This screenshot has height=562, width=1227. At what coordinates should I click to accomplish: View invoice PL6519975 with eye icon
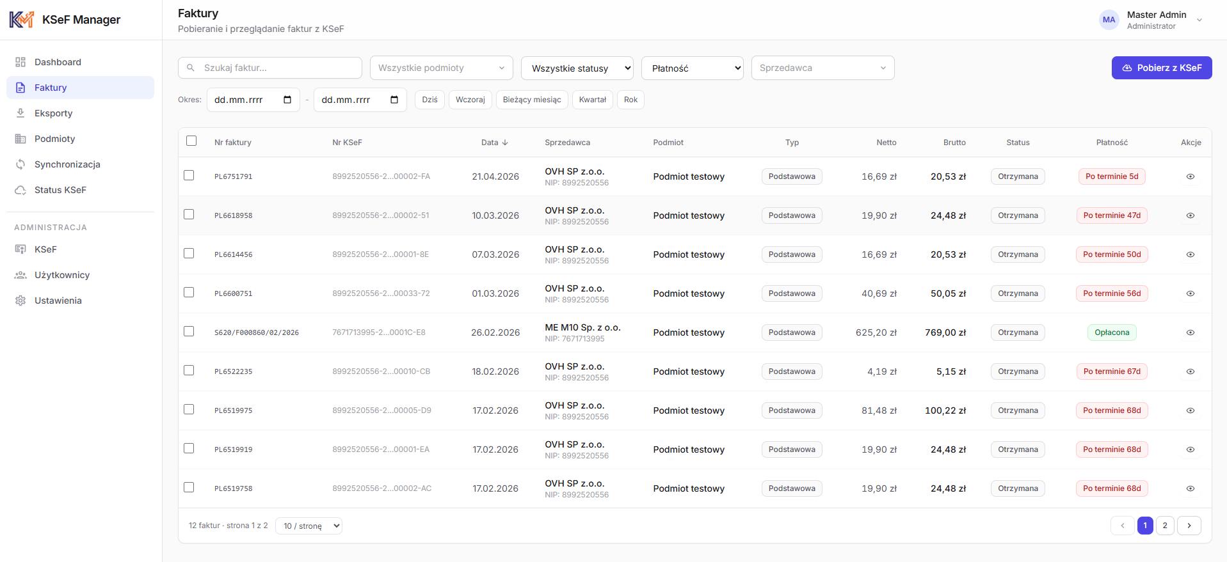pyautogui.click(x=1191, y=410)
